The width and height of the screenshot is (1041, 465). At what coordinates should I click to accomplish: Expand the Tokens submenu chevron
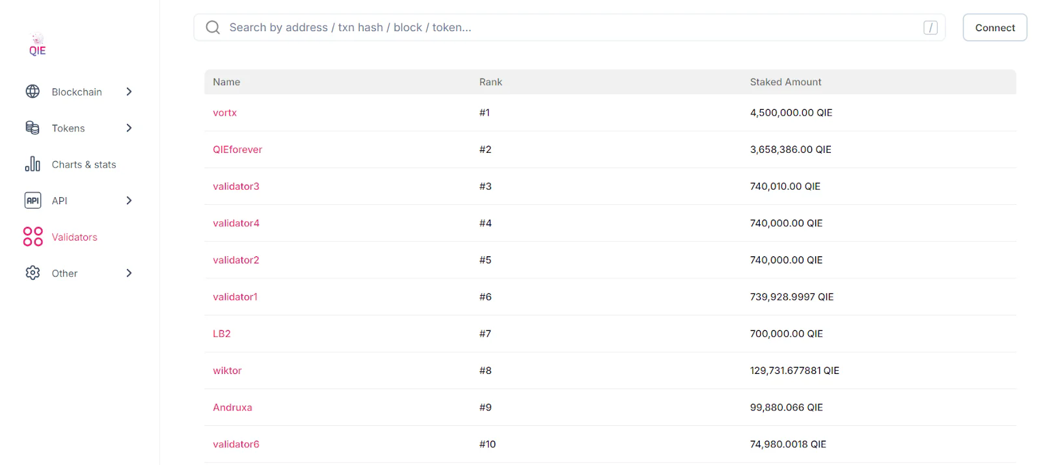click(x=129, y=128)
